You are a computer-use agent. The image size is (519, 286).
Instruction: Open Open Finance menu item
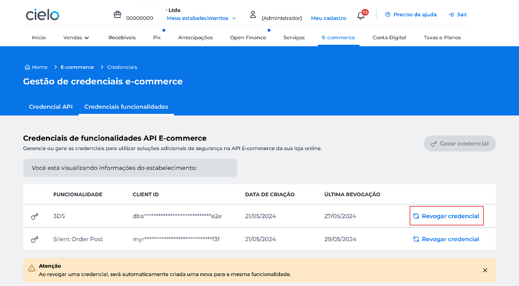point(248,38)
